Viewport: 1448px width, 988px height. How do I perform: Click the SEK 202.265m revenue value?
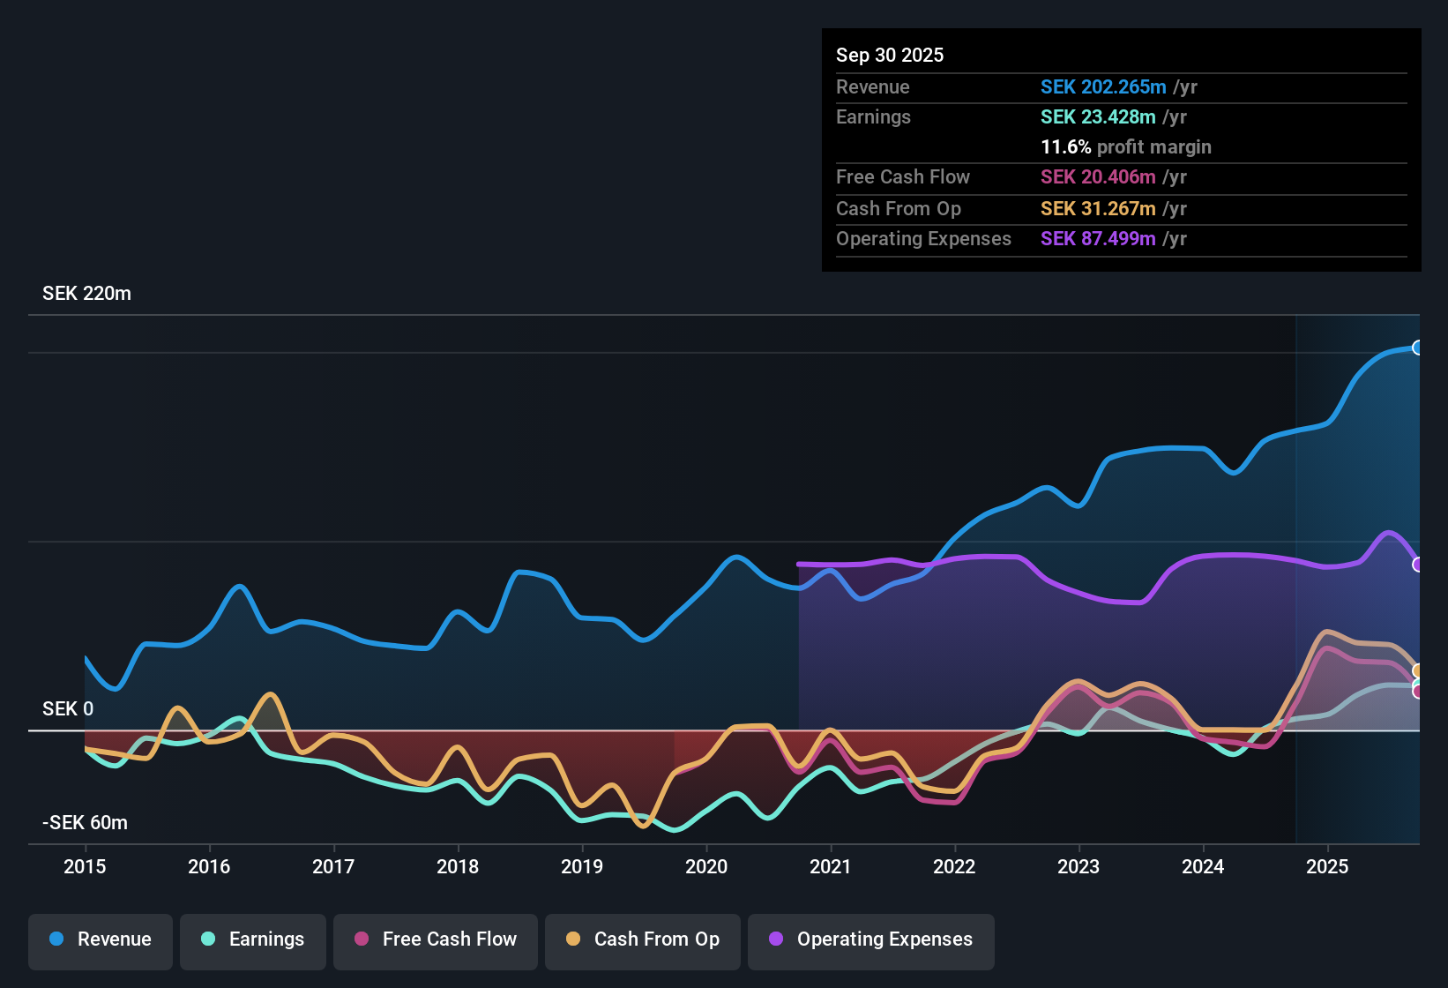click(x=1101, y=86)
